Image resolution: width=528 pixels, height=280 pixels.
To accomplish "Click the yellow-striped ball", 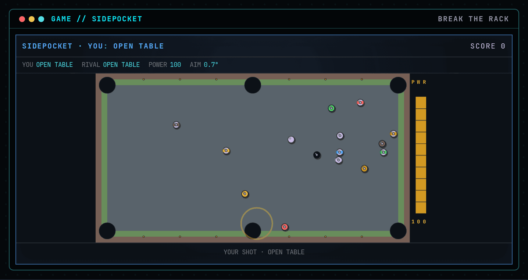I will pyautogui.click(x=226, y=150).
